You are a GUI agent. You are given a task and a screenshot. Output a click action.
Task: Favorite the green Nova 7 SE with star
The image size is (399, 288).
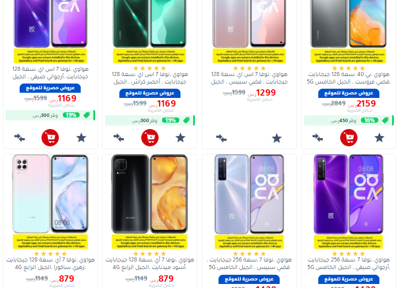point(180,138)
